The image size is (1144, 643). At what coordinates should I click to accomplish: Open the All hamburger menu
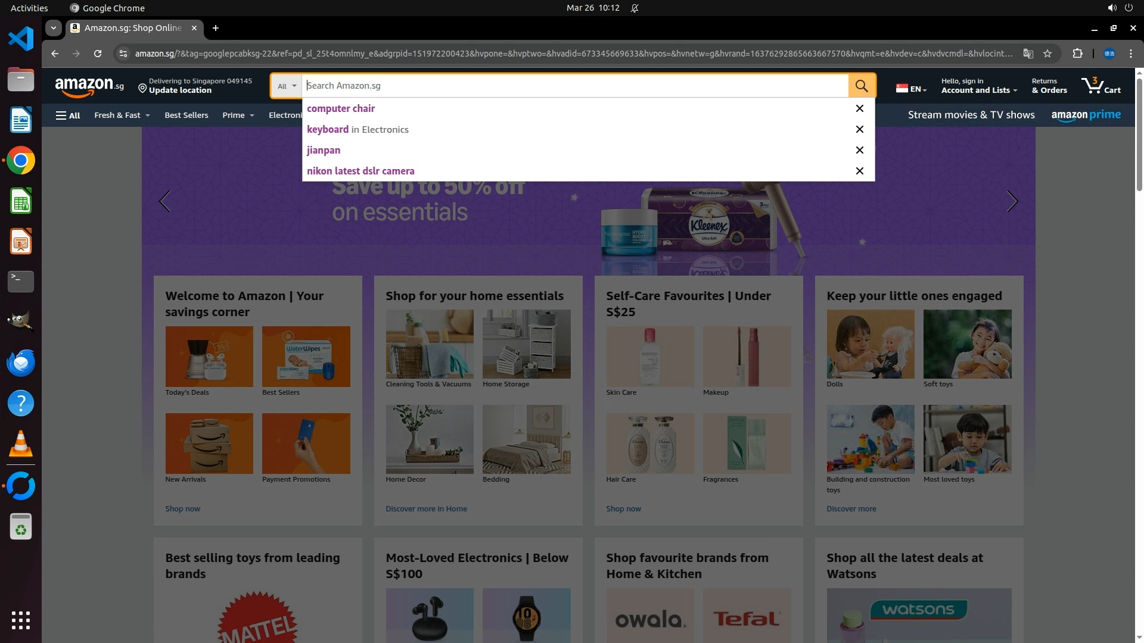click(x=68, y=116)
